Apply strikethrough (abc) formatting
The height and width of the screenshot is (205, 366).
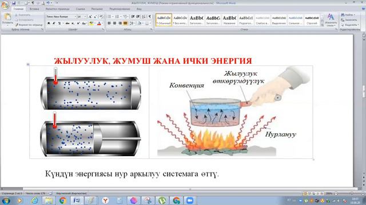click(x=67, y=23)
